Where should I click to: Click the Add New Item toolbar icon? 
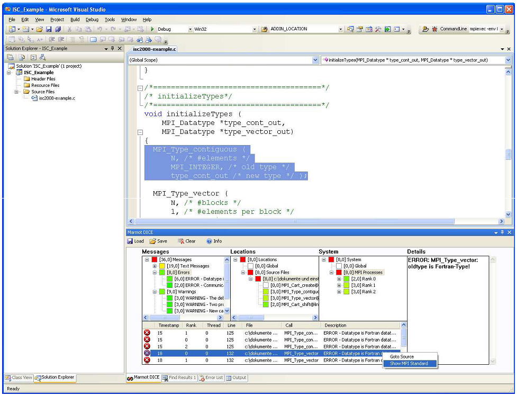click(26, 29)
